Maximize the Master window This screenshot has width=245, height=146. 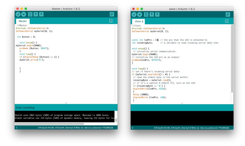pos(26,9)
